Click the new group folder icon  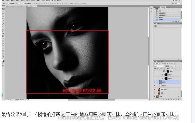(x=174, y=100)
